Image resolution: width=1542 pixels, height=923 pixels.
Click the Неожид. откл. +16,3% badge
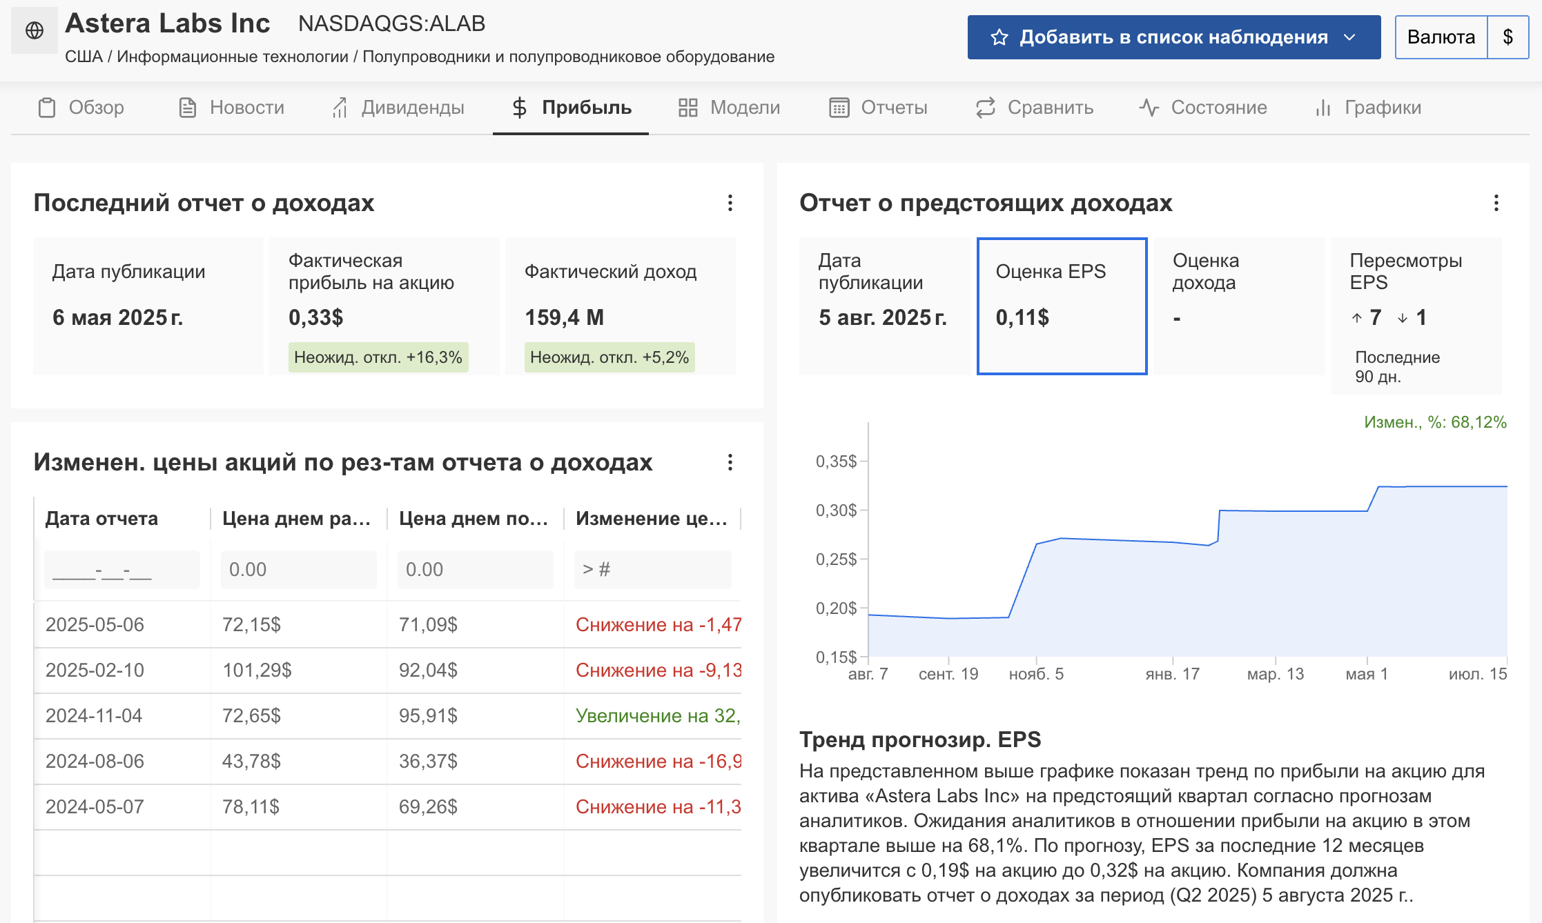[378, 357]
